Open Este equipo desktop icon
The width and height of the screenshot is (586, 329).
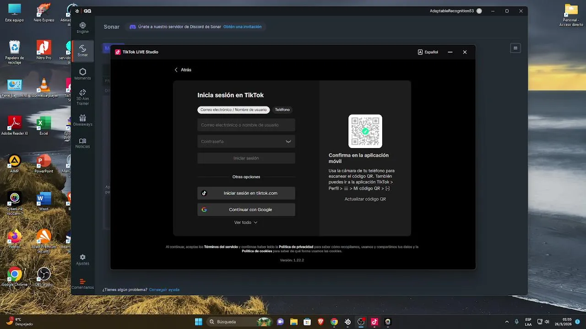coord(15,12)
